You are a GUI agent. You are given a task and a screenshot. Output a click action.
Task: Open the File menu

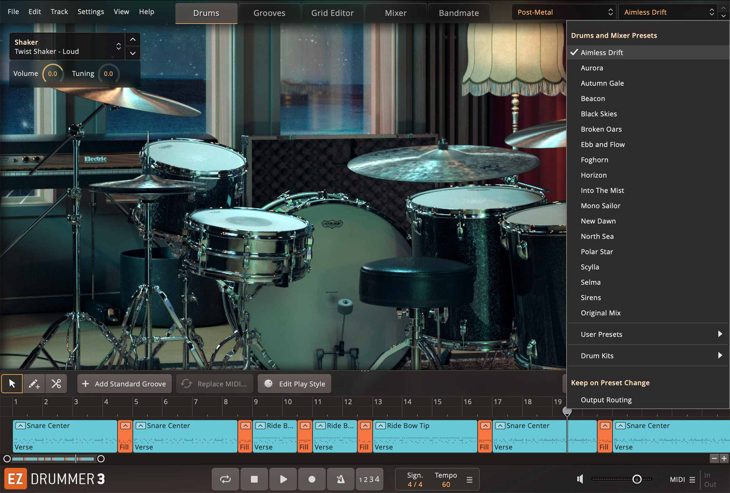point(13,11)
